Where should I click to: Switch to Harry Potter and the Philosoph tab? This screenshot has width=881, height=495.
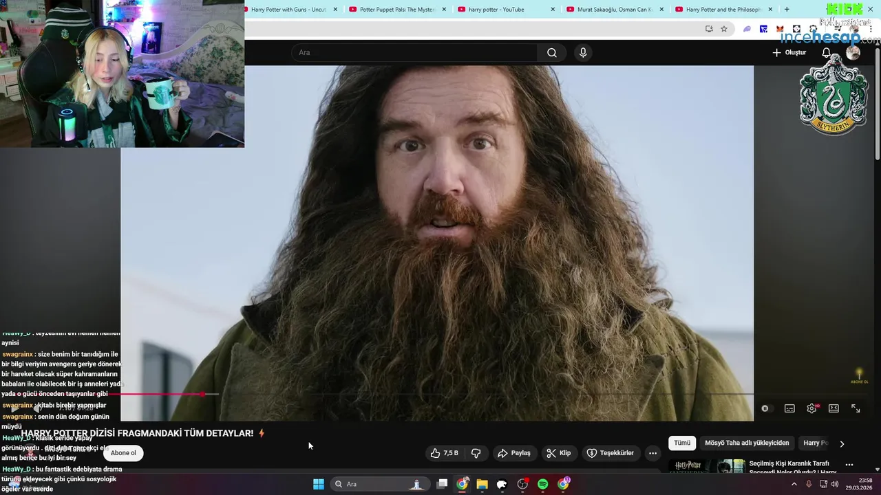(723, 10)
